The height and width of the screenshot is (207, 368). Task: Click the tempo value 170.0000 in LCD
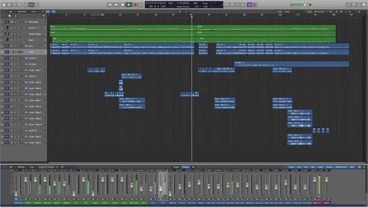(x=183, y=3)
